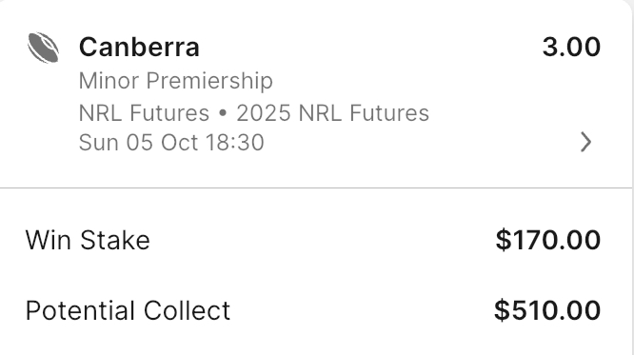Click the 18:30 event time
This screenshot has width=634, height=355.
tap(234, 143)
